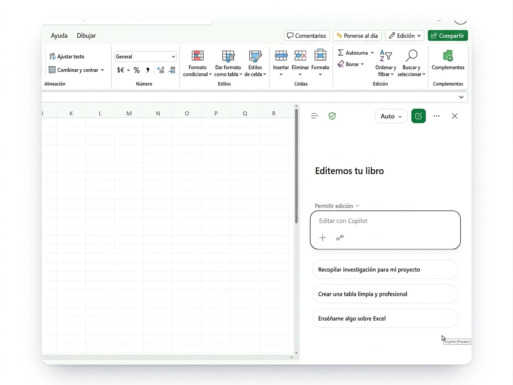
Task: Open the Copilot pane menu icon
Action: pyautogui.click(x=315, y=116)
